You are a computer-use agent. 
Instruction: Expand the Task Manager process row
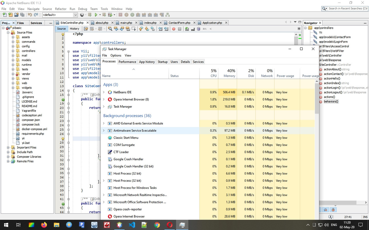tap(104, 107)
